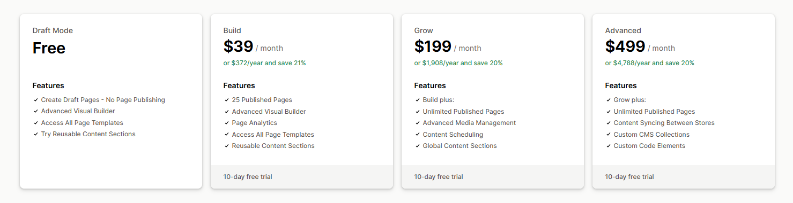Click checkmark next to Custom Code Elements
Image resolution: width=793 pixels, height=203 pixels.
(x=608, y=146)
